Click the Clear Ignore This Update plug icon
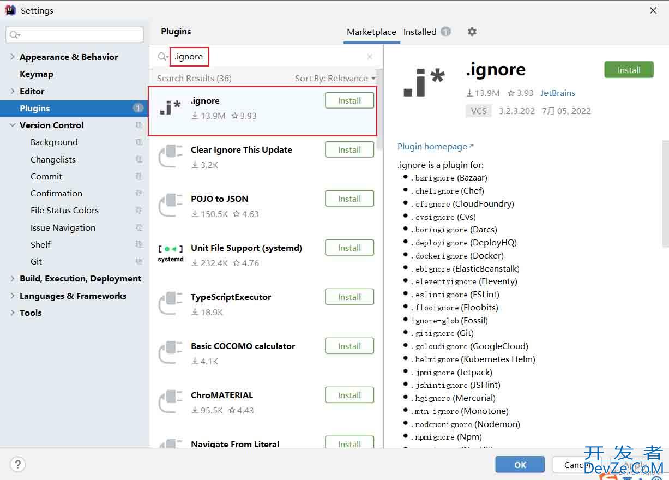Screen dimensions: 669x480 pos(170,157)
